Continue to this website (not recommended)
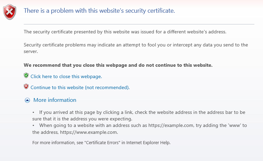Image resolution: width=263 pixels, height=161 pixels. 80,87
